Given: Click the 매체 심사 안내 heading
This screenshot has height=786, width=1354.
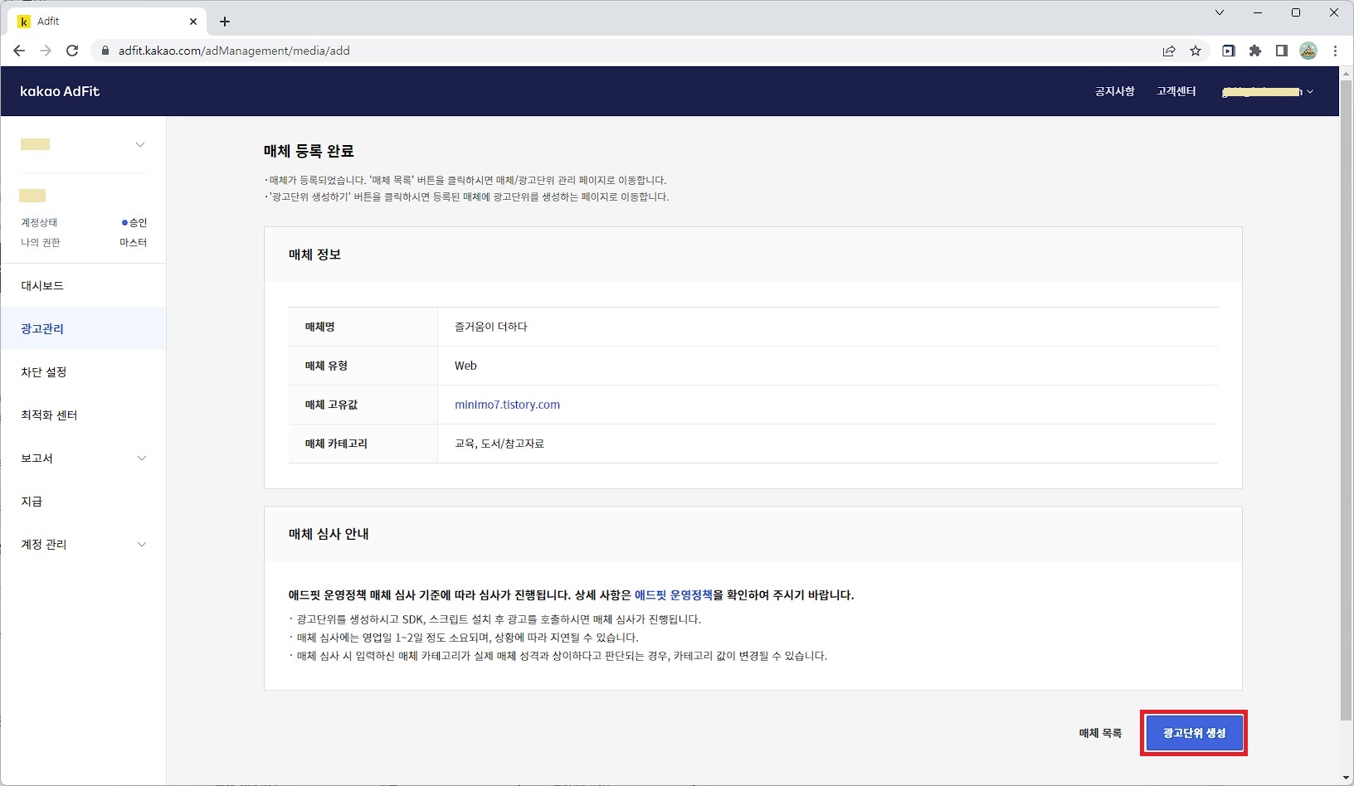Looking at the screenshot, I should (x=329, y=534).
